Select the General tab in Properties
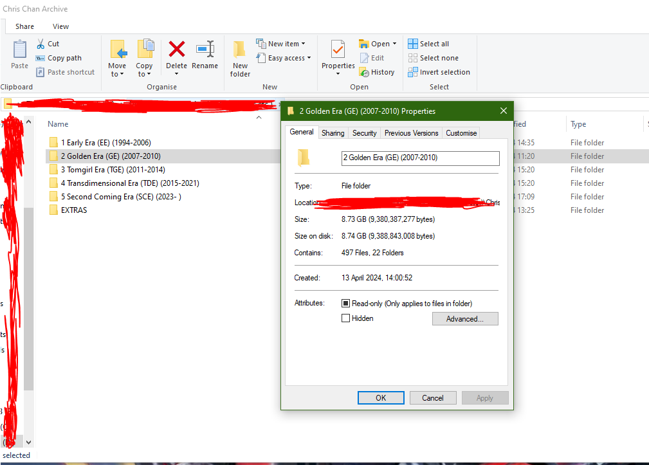This screenshot has height=465, width=649. click(301, 132)
